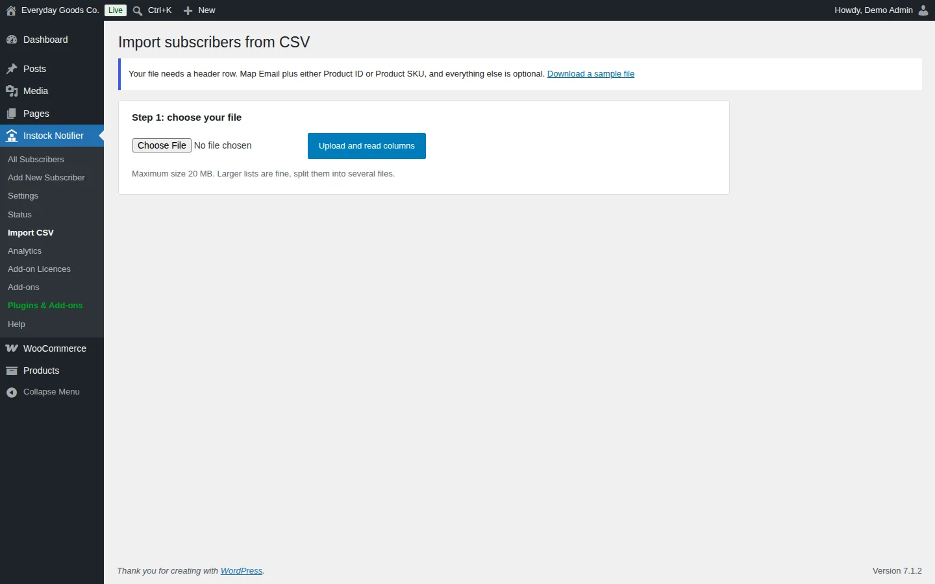935x584 pixels.
Task: Click Upload and read columns button
Action: pos(367,146)
